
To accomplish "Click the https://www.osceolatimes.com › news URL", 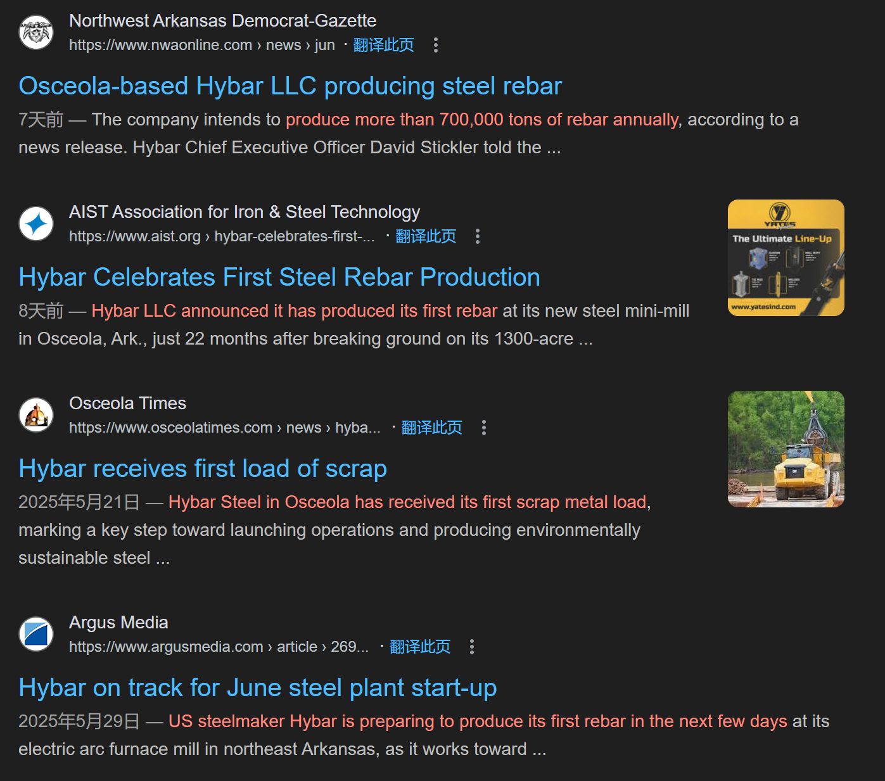I will coord(225,428).
